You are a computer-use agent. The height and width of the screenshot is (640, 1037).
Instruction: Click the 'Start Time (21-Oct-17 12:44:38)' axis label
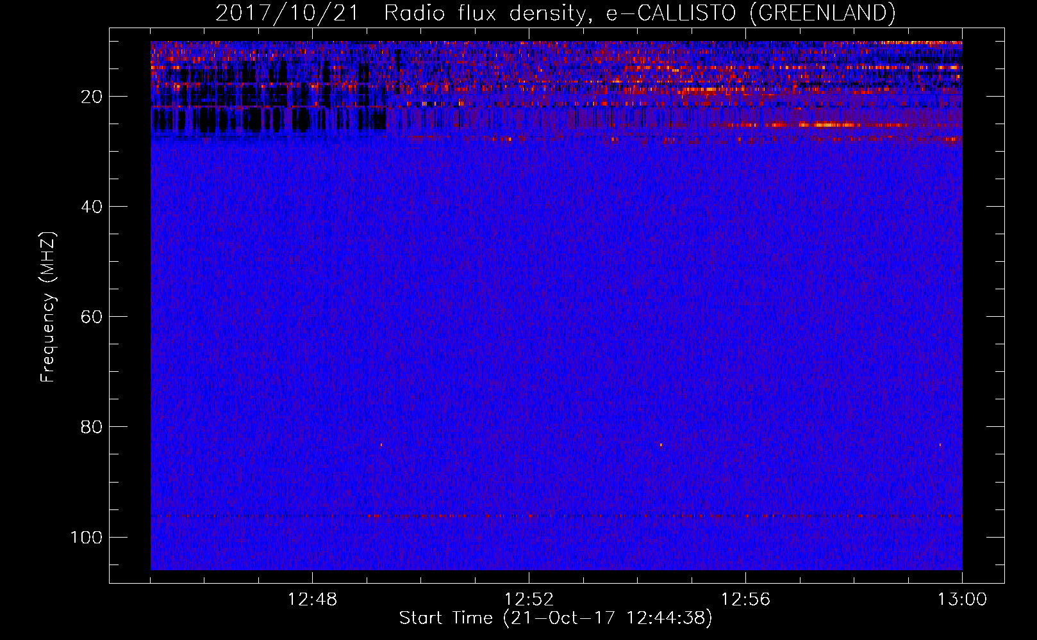(x=556, y=618)
